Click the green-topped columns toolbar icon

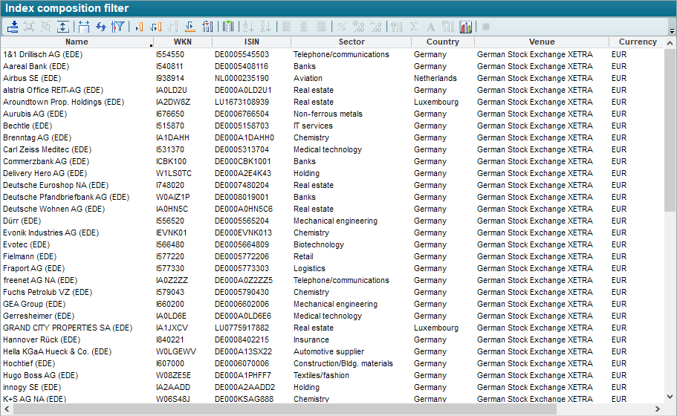[228, 27]
